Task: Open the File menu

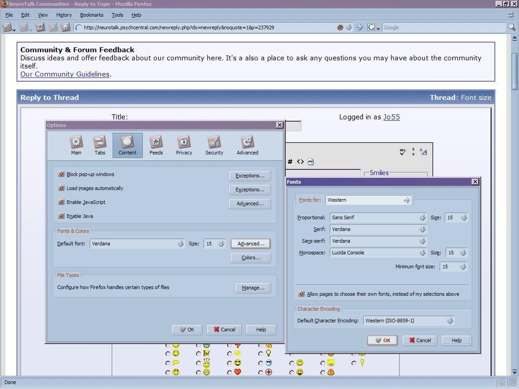Action: point(9,15)
